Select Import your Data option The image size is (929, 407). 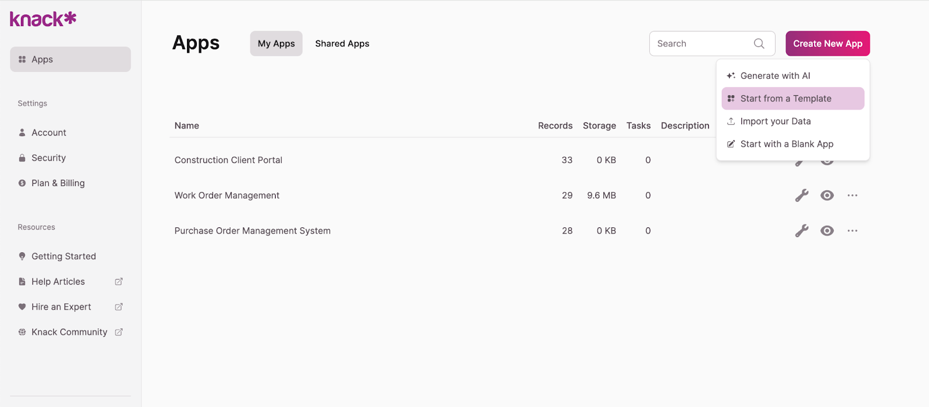(775, 121)
